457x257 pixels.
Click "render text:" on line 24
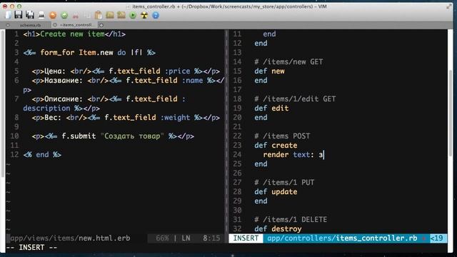(288, 155)
